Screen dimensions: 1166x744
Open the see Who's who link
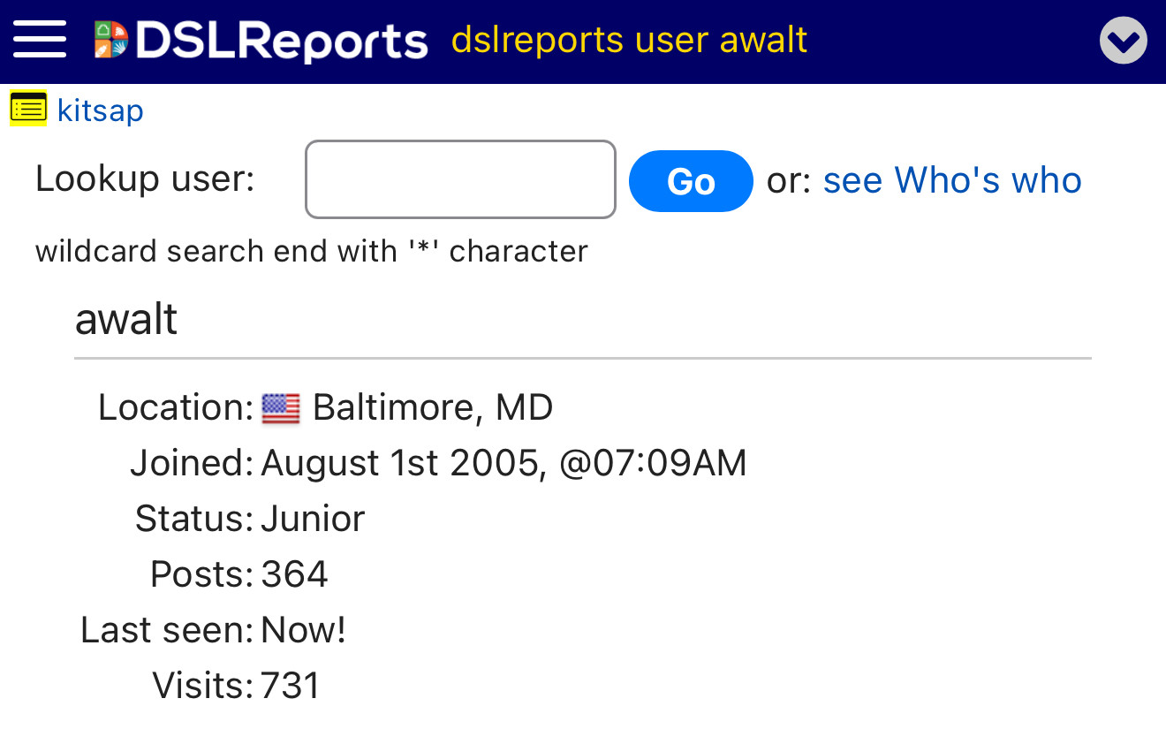[952, 180]
